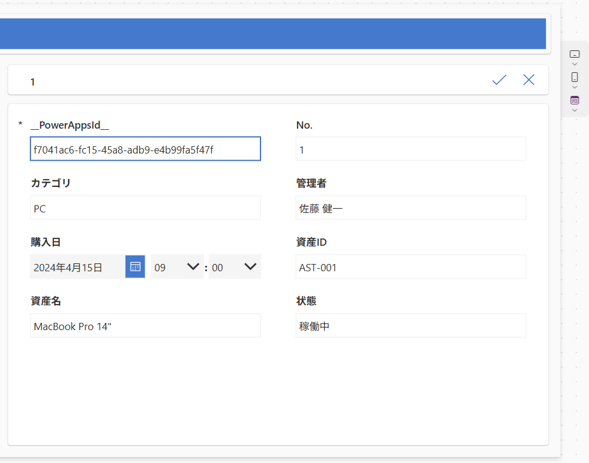Open the calendar picker for 購入日
Image resolution: width=589 pixels, height=463 pixels.
tap(135, 267)
